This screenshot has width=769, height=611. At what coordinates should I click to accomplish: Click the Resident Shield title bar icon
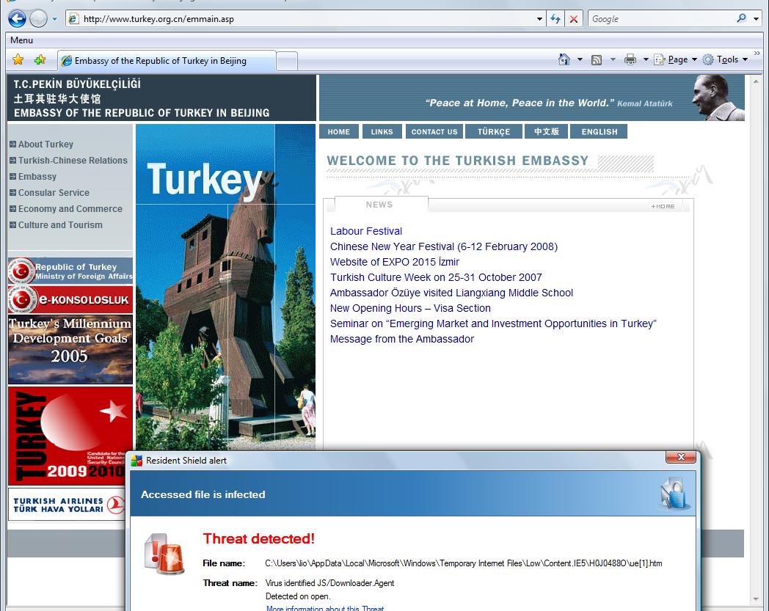click(x=136, y=461)
